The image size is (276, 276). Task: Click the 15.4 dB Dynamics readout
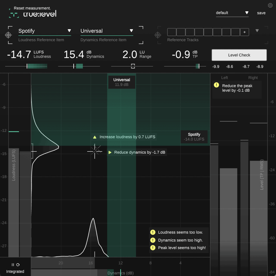tap(84, 54)
